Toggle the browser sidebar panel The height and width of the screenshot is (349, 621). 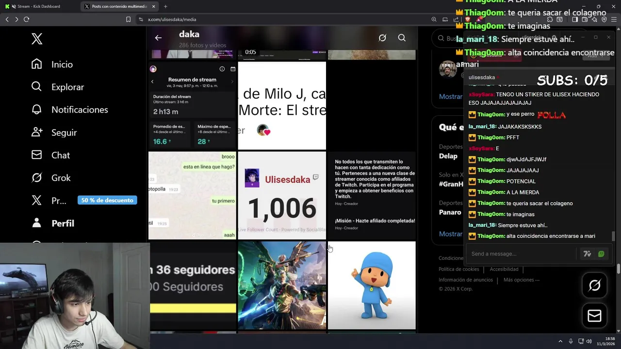pos(574,19)
